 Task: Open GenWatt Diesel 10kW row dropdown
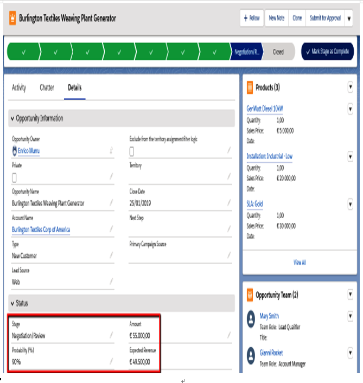(x=351, y=109)
